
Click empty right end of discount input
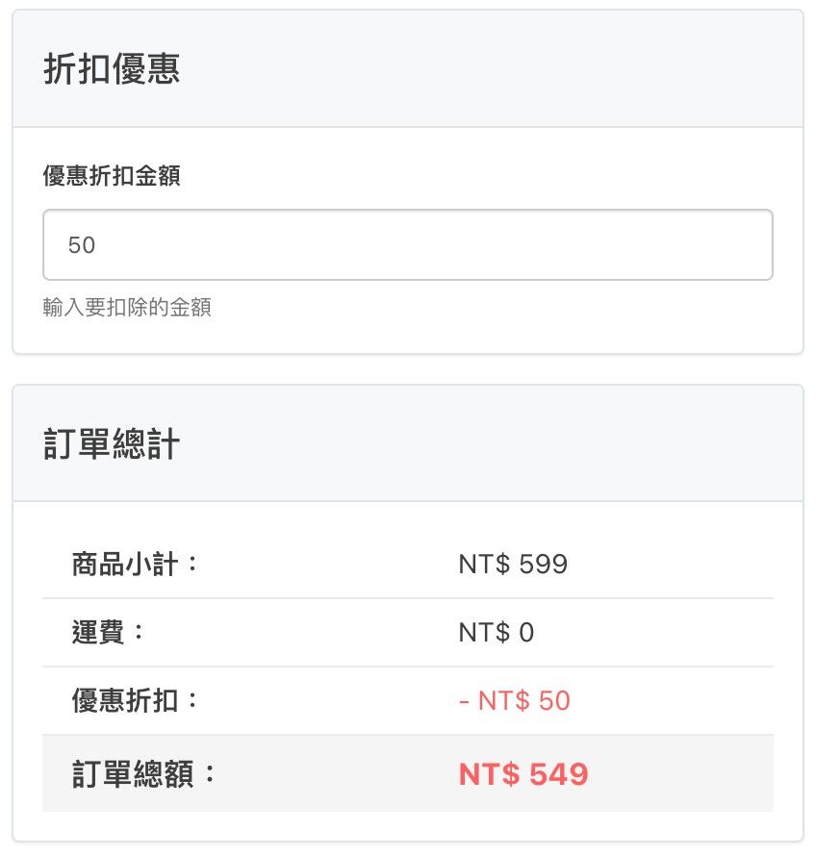pos(712,245)
